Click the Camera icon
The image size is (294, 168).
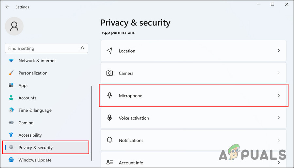tap(110, 73)
